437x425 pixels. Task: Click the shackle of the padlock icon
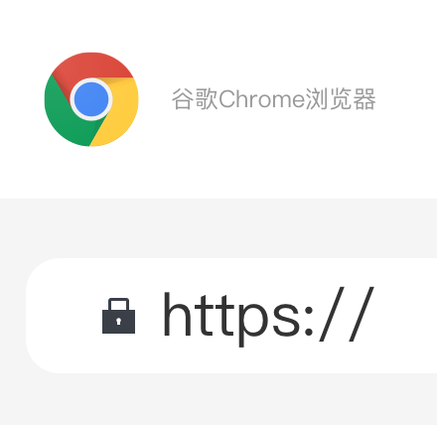click(x=118, y=304)
